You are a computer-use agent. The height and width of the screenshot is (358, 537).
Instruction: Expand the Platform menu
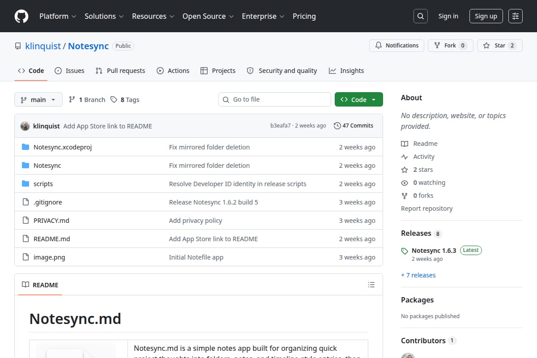pos(58,16)
